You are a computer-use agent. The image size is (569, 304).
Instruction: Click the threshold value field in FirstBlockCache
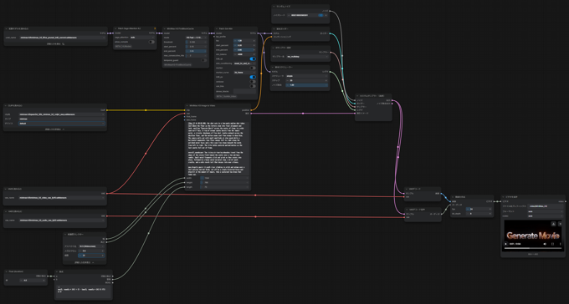[x=197, y=42]
